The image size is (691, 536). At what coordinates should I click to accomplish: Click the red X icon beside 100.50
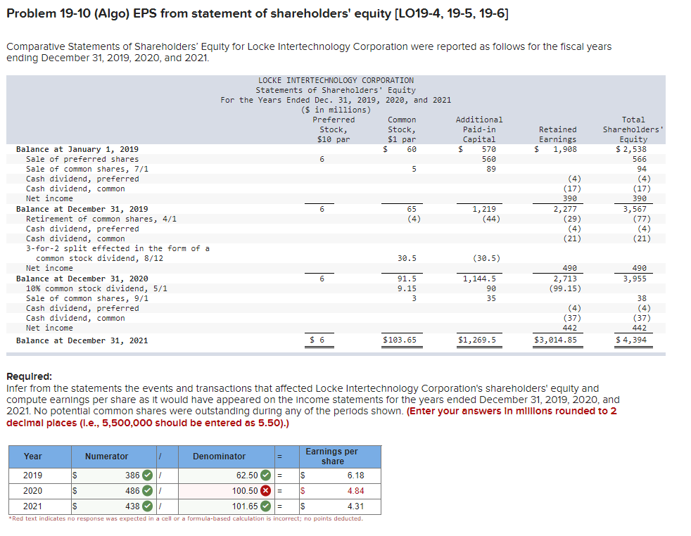267,491
